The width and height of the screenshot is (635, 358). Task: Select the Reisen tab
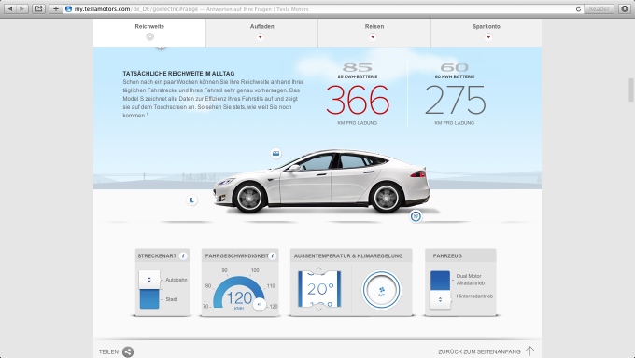point(374,33)
